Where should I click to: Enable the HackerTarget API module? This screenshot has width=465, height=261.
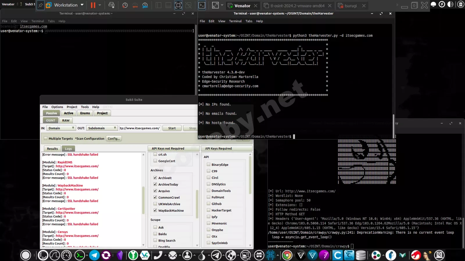point(209,210)
